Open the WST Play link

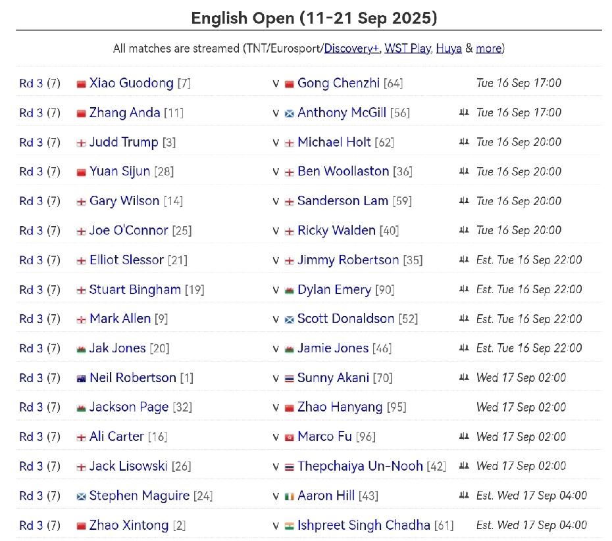click(x=407, y=49)
